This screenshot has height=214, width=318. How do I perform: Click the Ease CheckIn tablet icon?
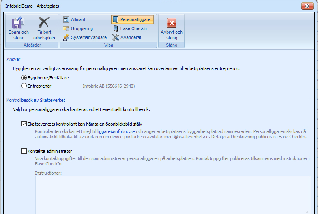[x=115, y=28]
